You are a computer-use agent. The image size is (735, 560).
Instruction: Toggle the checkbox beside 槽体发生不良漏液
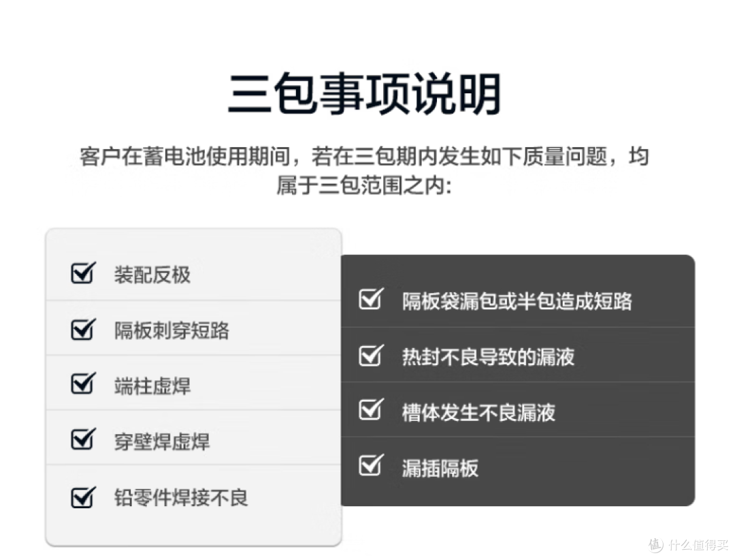(x=372, y=409)
